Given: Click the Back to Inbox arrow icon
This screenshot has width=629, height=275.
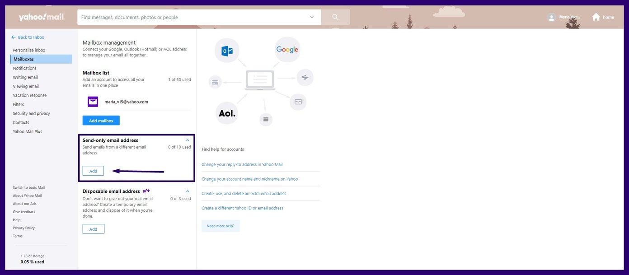Looking at the screenshot, I should (14, 37).
